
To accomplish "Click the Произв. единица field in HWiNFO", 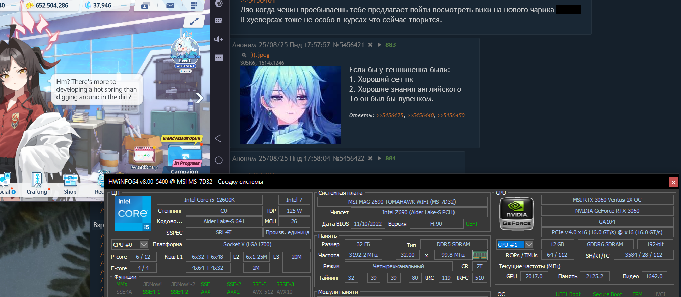I will (287, 232).
